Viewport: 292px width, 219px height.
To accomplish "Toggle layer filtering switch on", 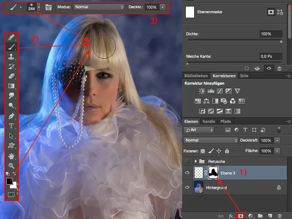I will click(279, 130).
